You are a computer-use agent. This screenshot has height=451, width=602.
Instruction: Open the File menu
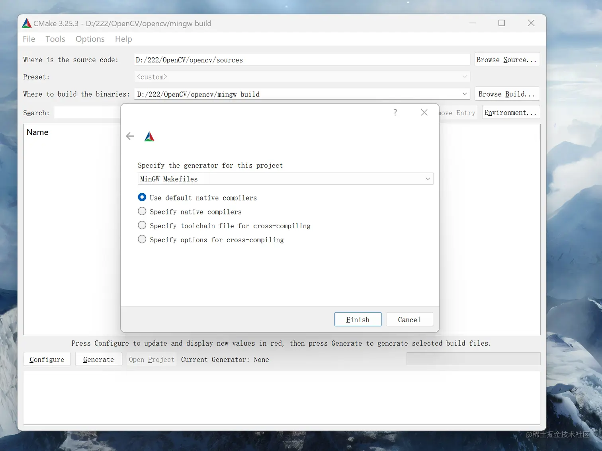29,39
